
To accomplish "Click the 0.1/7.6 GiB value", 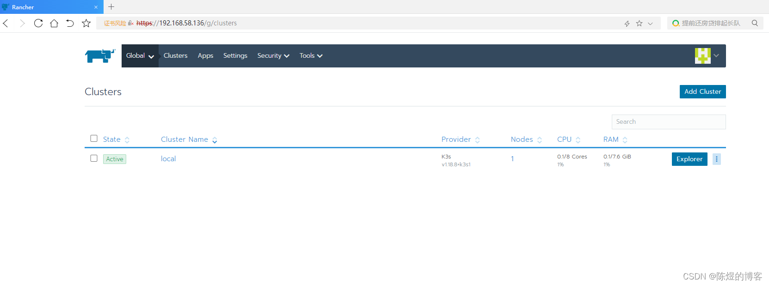I will (617, 157).
